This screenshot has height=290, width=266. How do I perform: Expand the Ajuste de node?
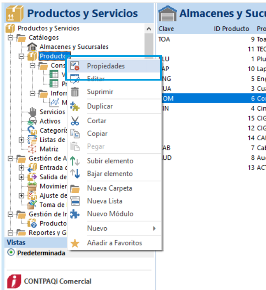click(x=21, y=196)
